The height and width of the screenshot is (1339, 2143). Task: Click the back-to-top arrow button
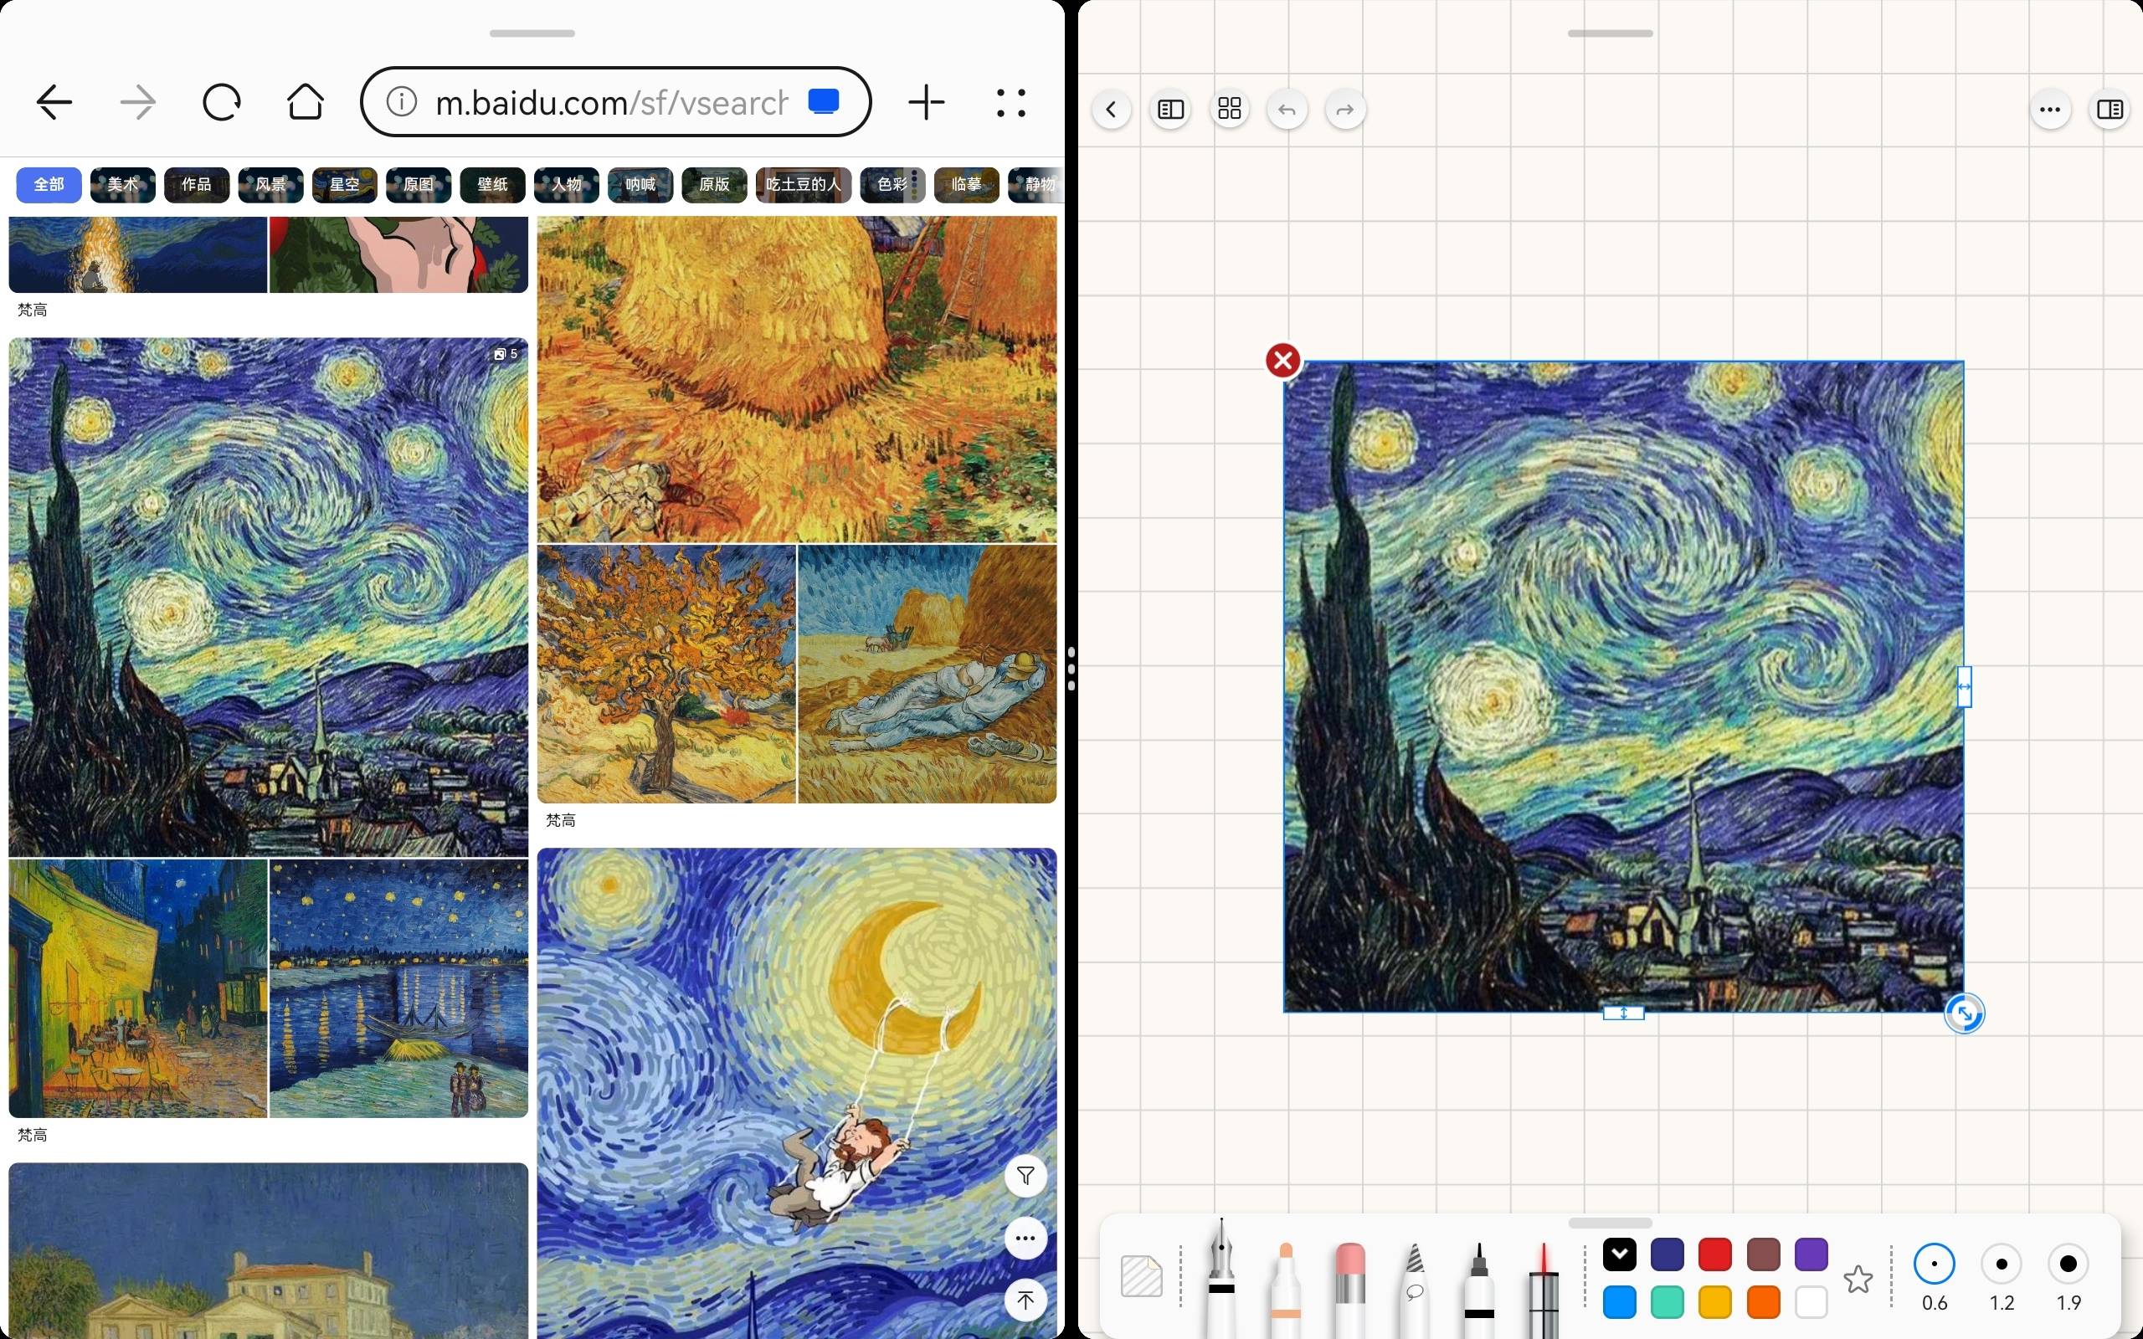(x=1025, y=1300)
